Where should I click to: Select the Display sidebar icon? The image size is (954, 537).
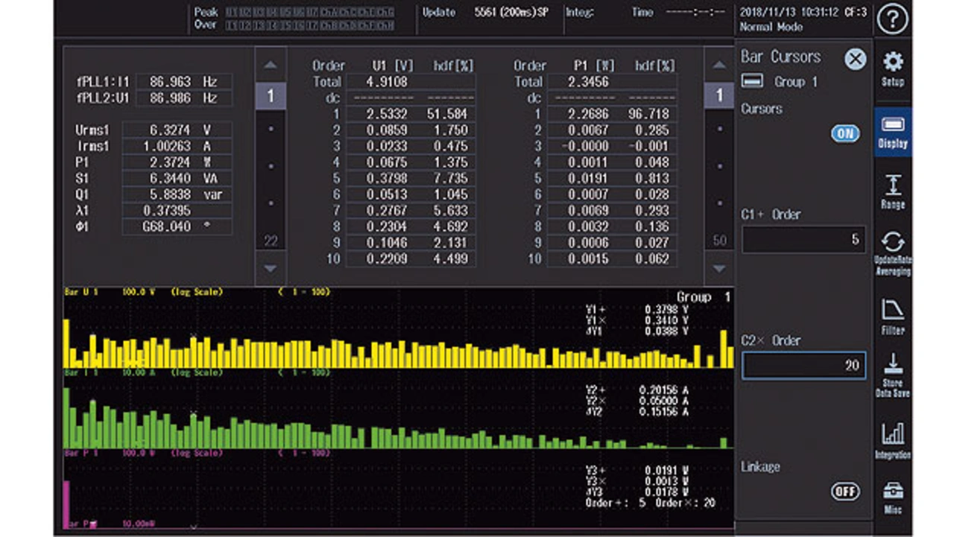(x=892, y=132)
